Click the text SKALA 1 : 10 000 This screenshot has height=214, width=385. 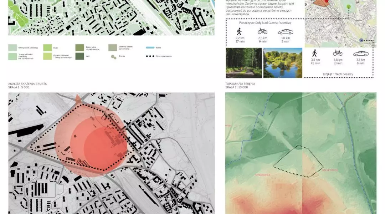click(237, 87)
